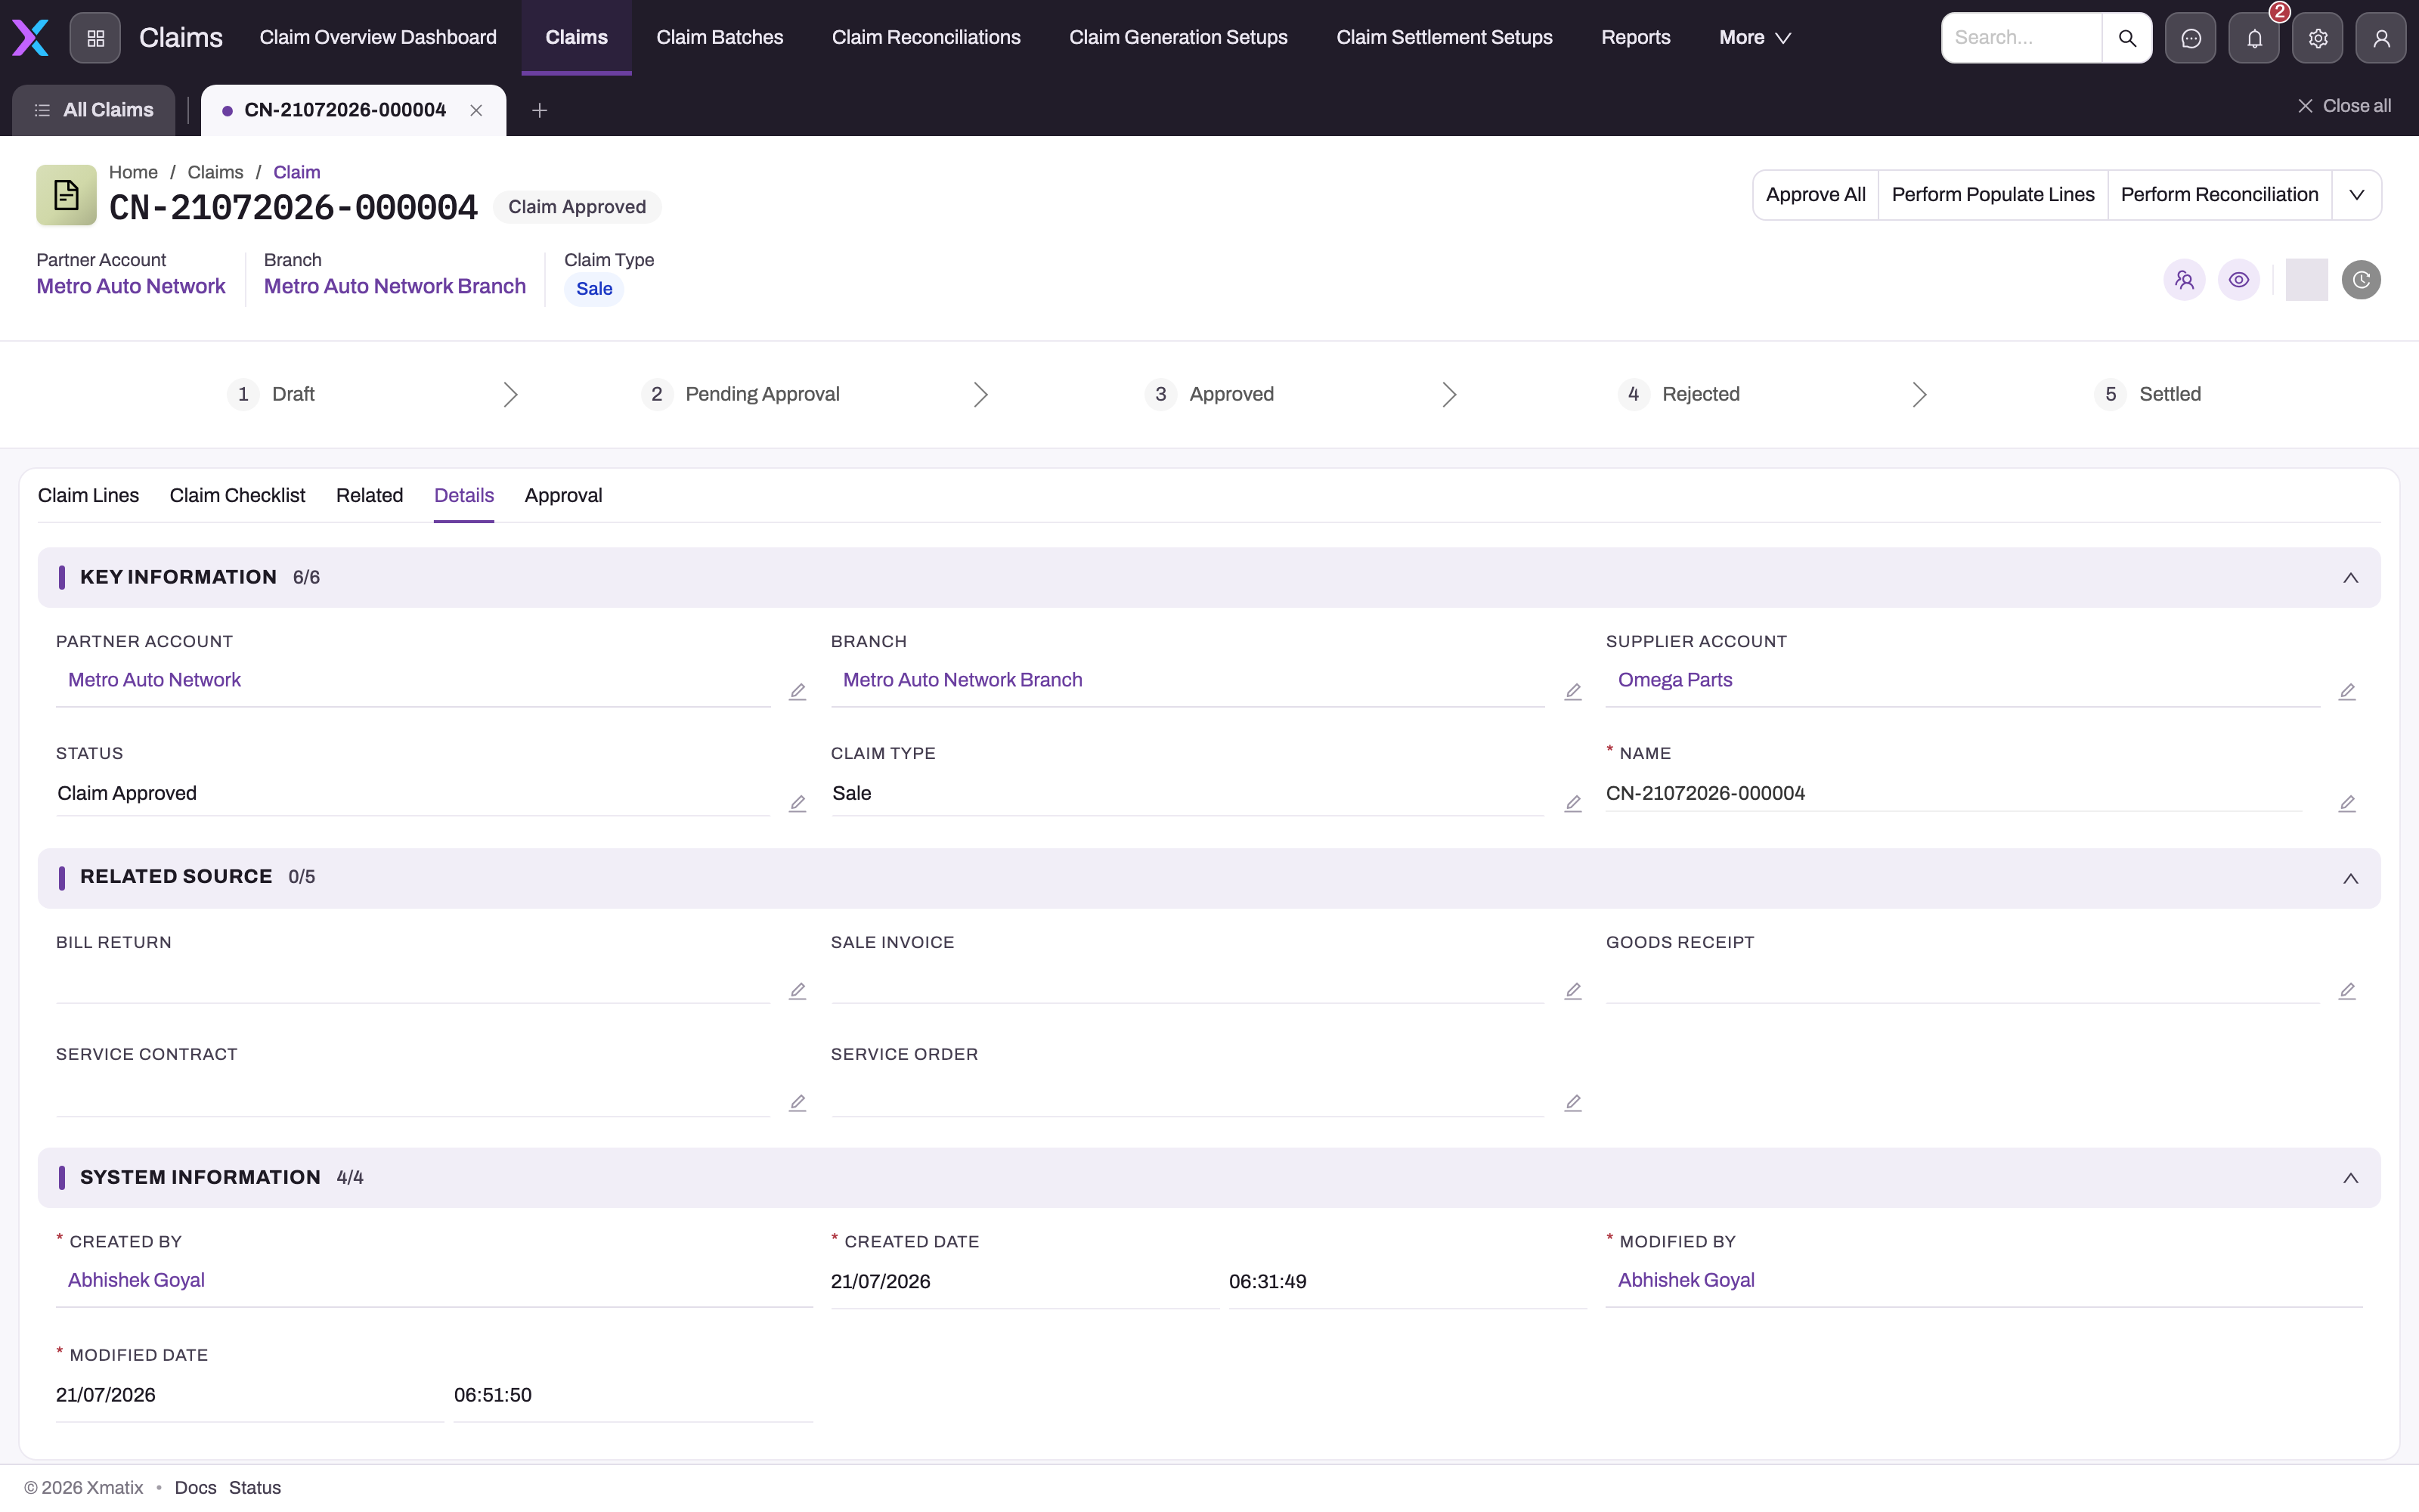
Task: Open the settings gear icon
Action: [2317, 38]
